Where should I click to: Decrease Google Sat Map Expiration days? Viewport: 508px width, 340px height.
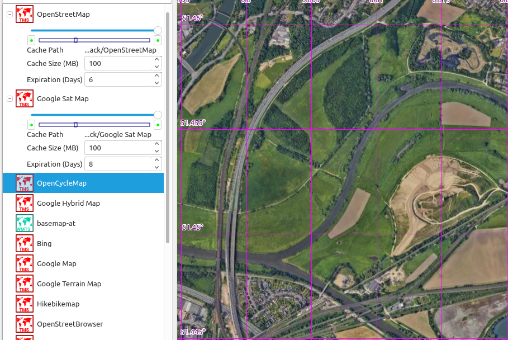click(x=157, y=167)
